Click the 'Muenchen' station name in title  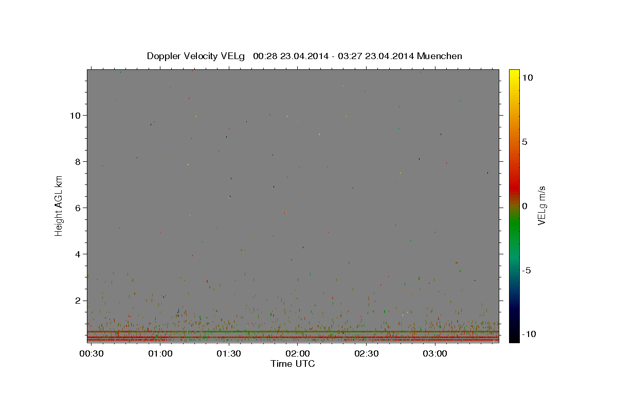click(x=440, y=56)
